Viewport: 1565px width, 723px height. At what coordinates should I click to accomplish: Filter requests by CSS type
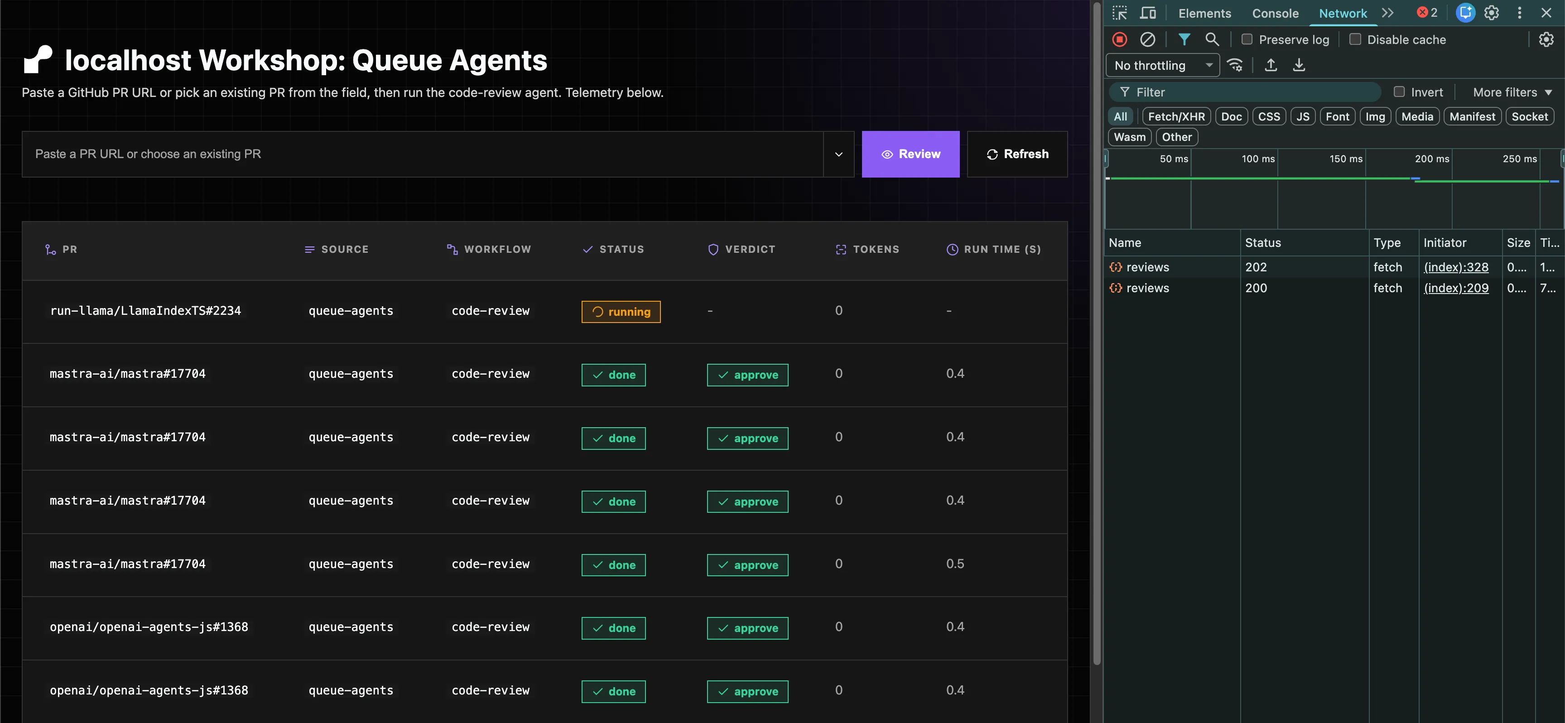click(1268, 117)
